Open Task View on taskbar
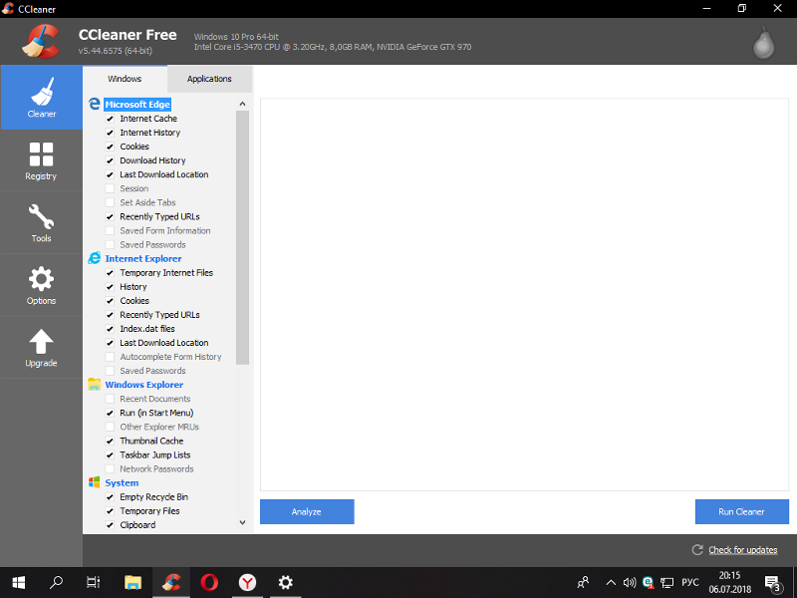The height and width of the screenshot is (598, 797). point(94,582)
